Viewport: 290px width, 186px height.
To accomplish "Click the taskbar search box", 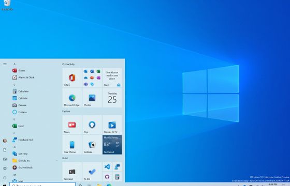I will pos(42,184).
